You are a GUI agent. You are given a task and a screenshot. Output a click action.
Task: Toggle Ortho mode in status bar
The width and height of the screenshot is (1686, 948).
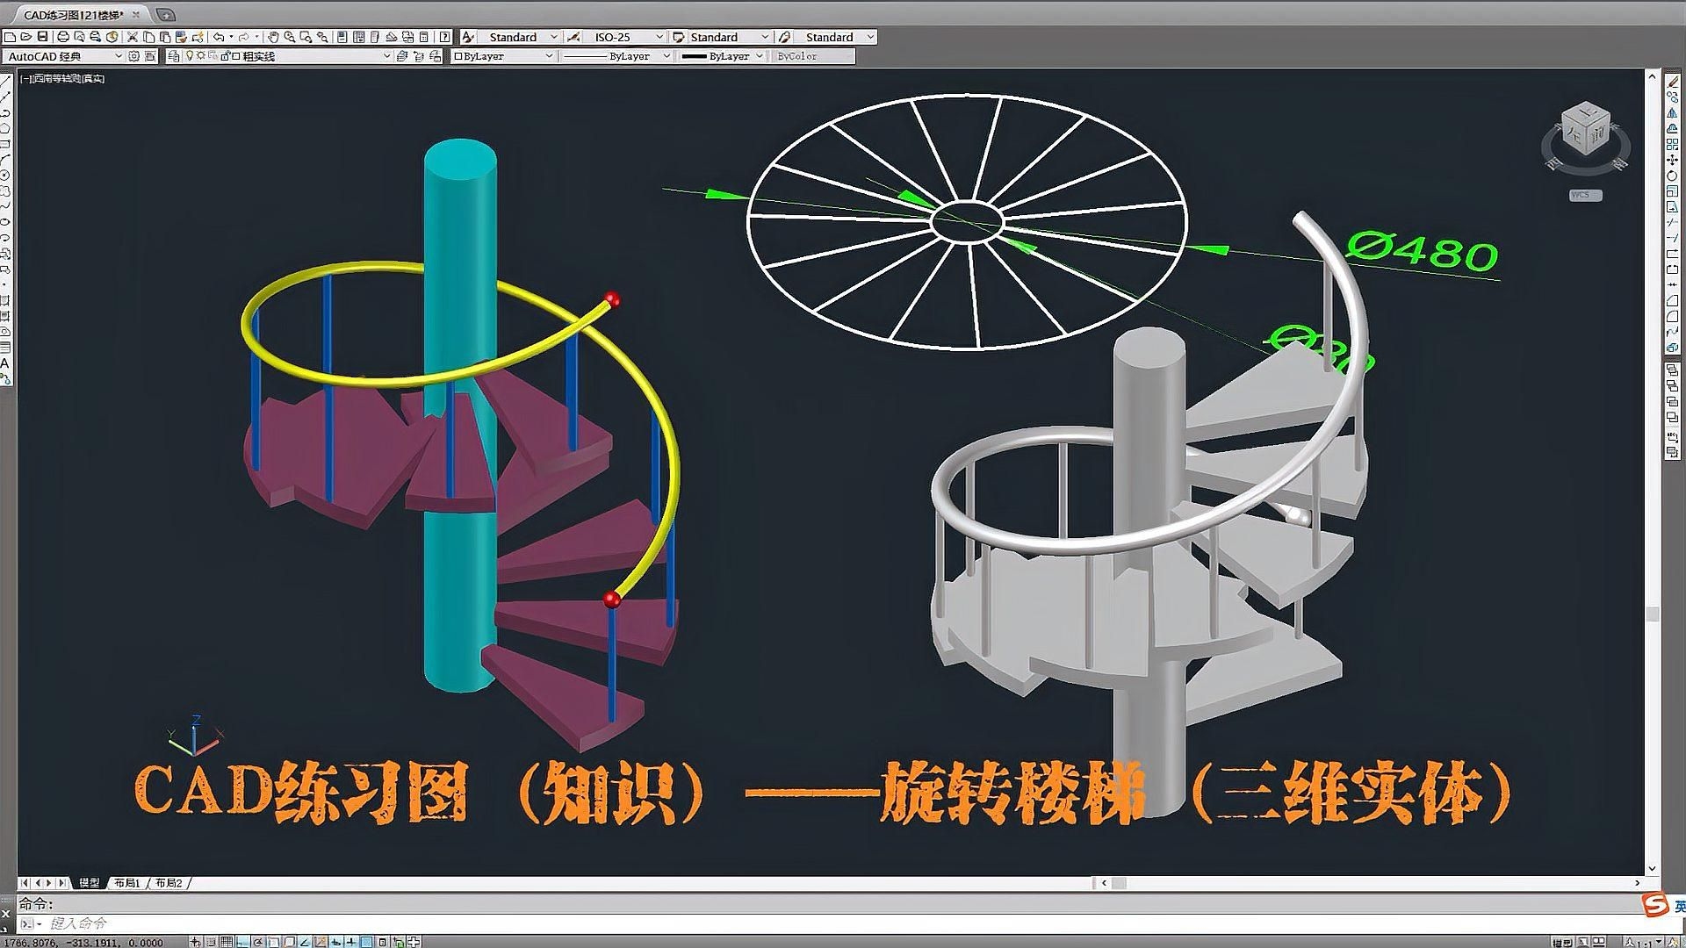pyautogui.click(x=243, y=942)
